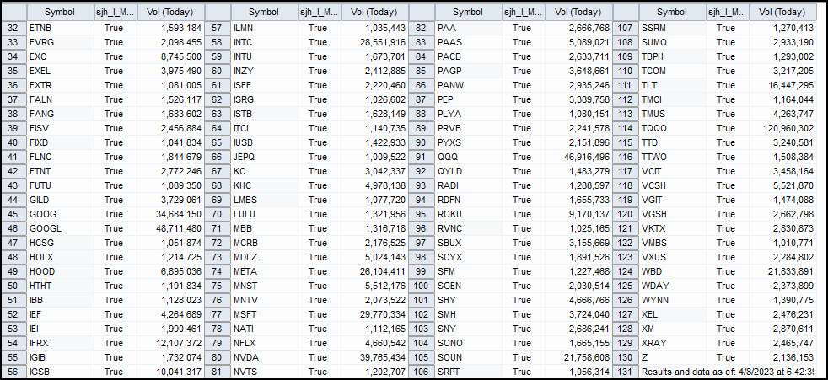The image size is (828, 380).
Task: Click the GOOG symbol cell
Action: pyautogui.click(x=60, y=214)
